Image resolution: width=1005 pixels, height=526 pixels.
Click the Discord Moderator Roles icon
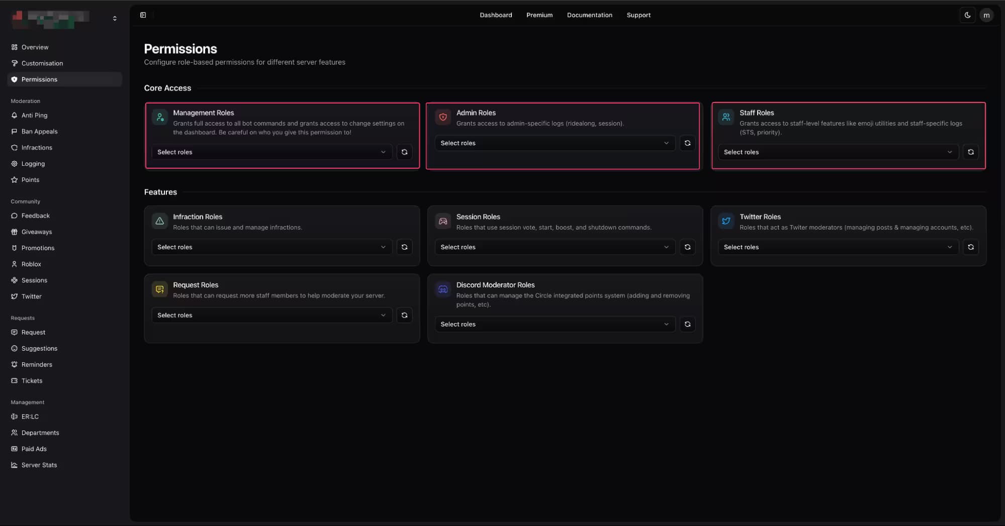[x=443, y=289]
